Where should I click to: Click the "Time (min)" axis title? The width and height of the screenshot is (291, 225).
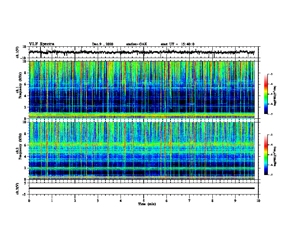click(147, 204)
